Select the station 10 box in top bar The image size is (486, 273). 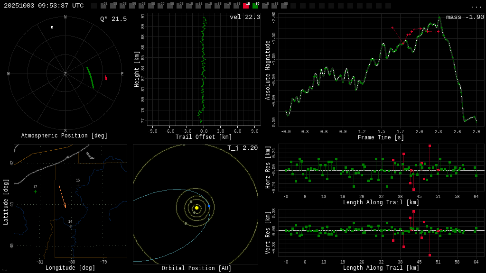pos(189,6)
